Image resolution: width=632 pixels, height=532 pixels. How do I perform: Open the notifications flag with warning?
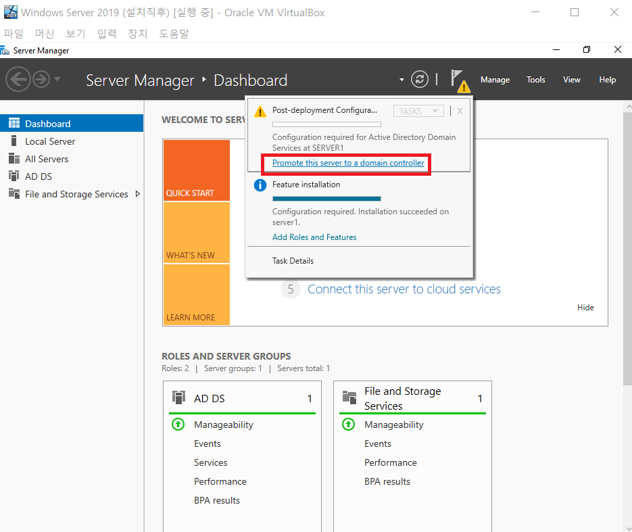click(460, 80)
